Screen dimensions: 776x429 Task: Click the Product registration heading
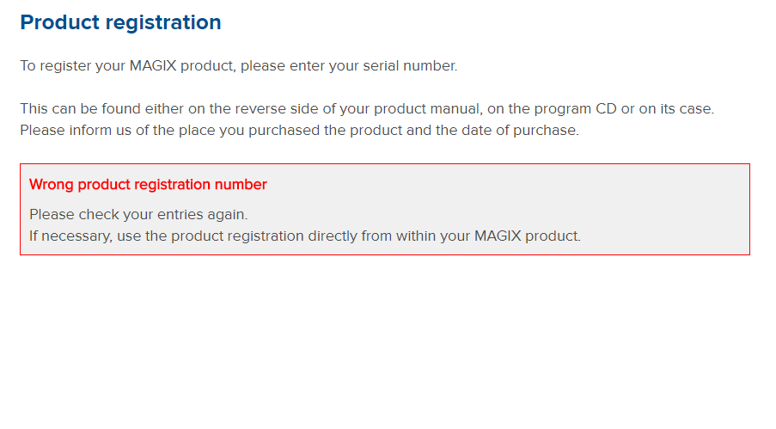coord(120,23)
